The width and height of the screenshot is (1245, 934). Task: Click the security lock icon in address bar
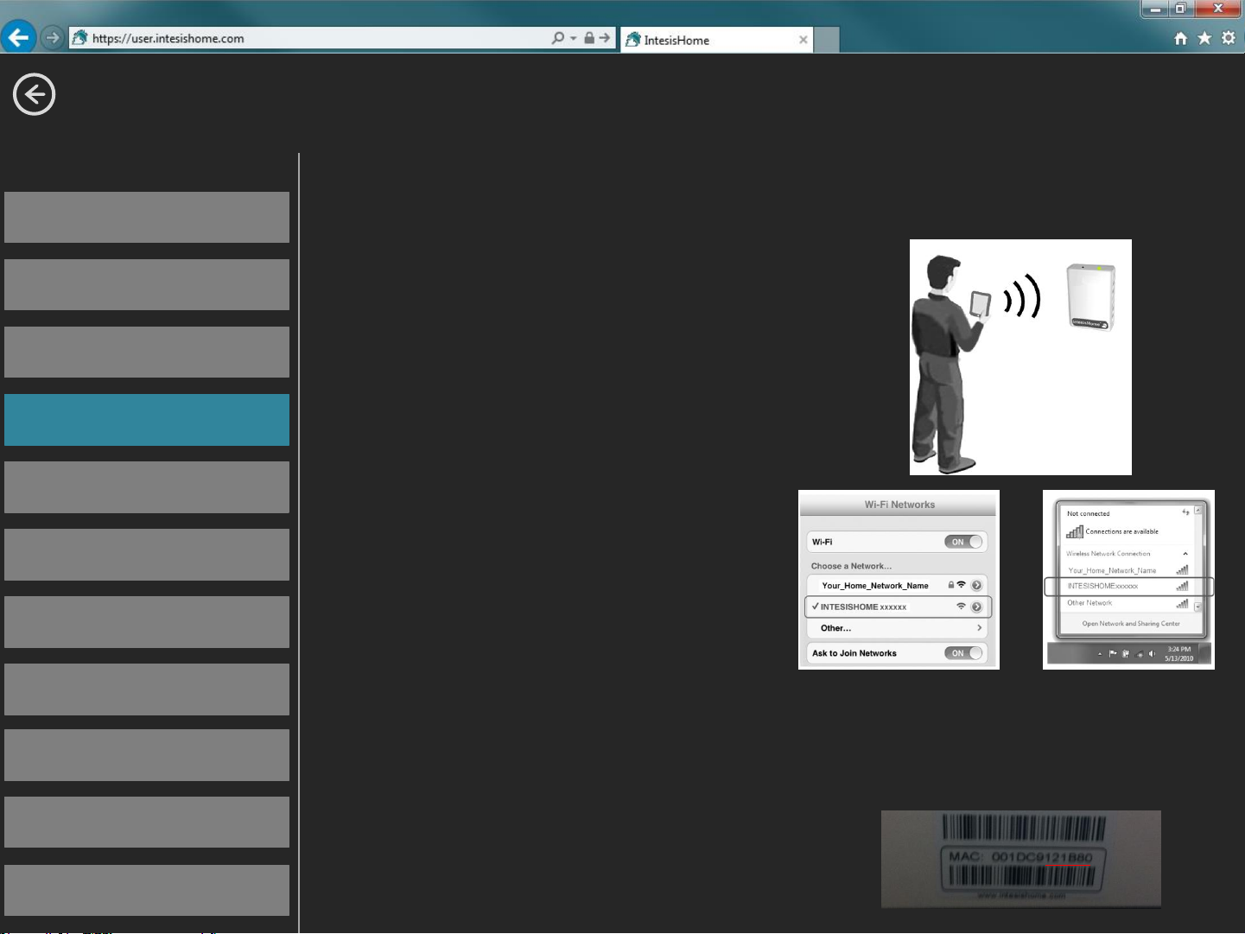point(589,38)
